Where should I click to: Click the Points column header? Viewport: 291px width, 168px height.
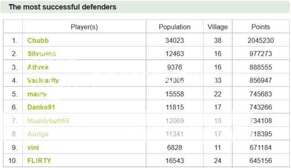(x=261, y=27)
